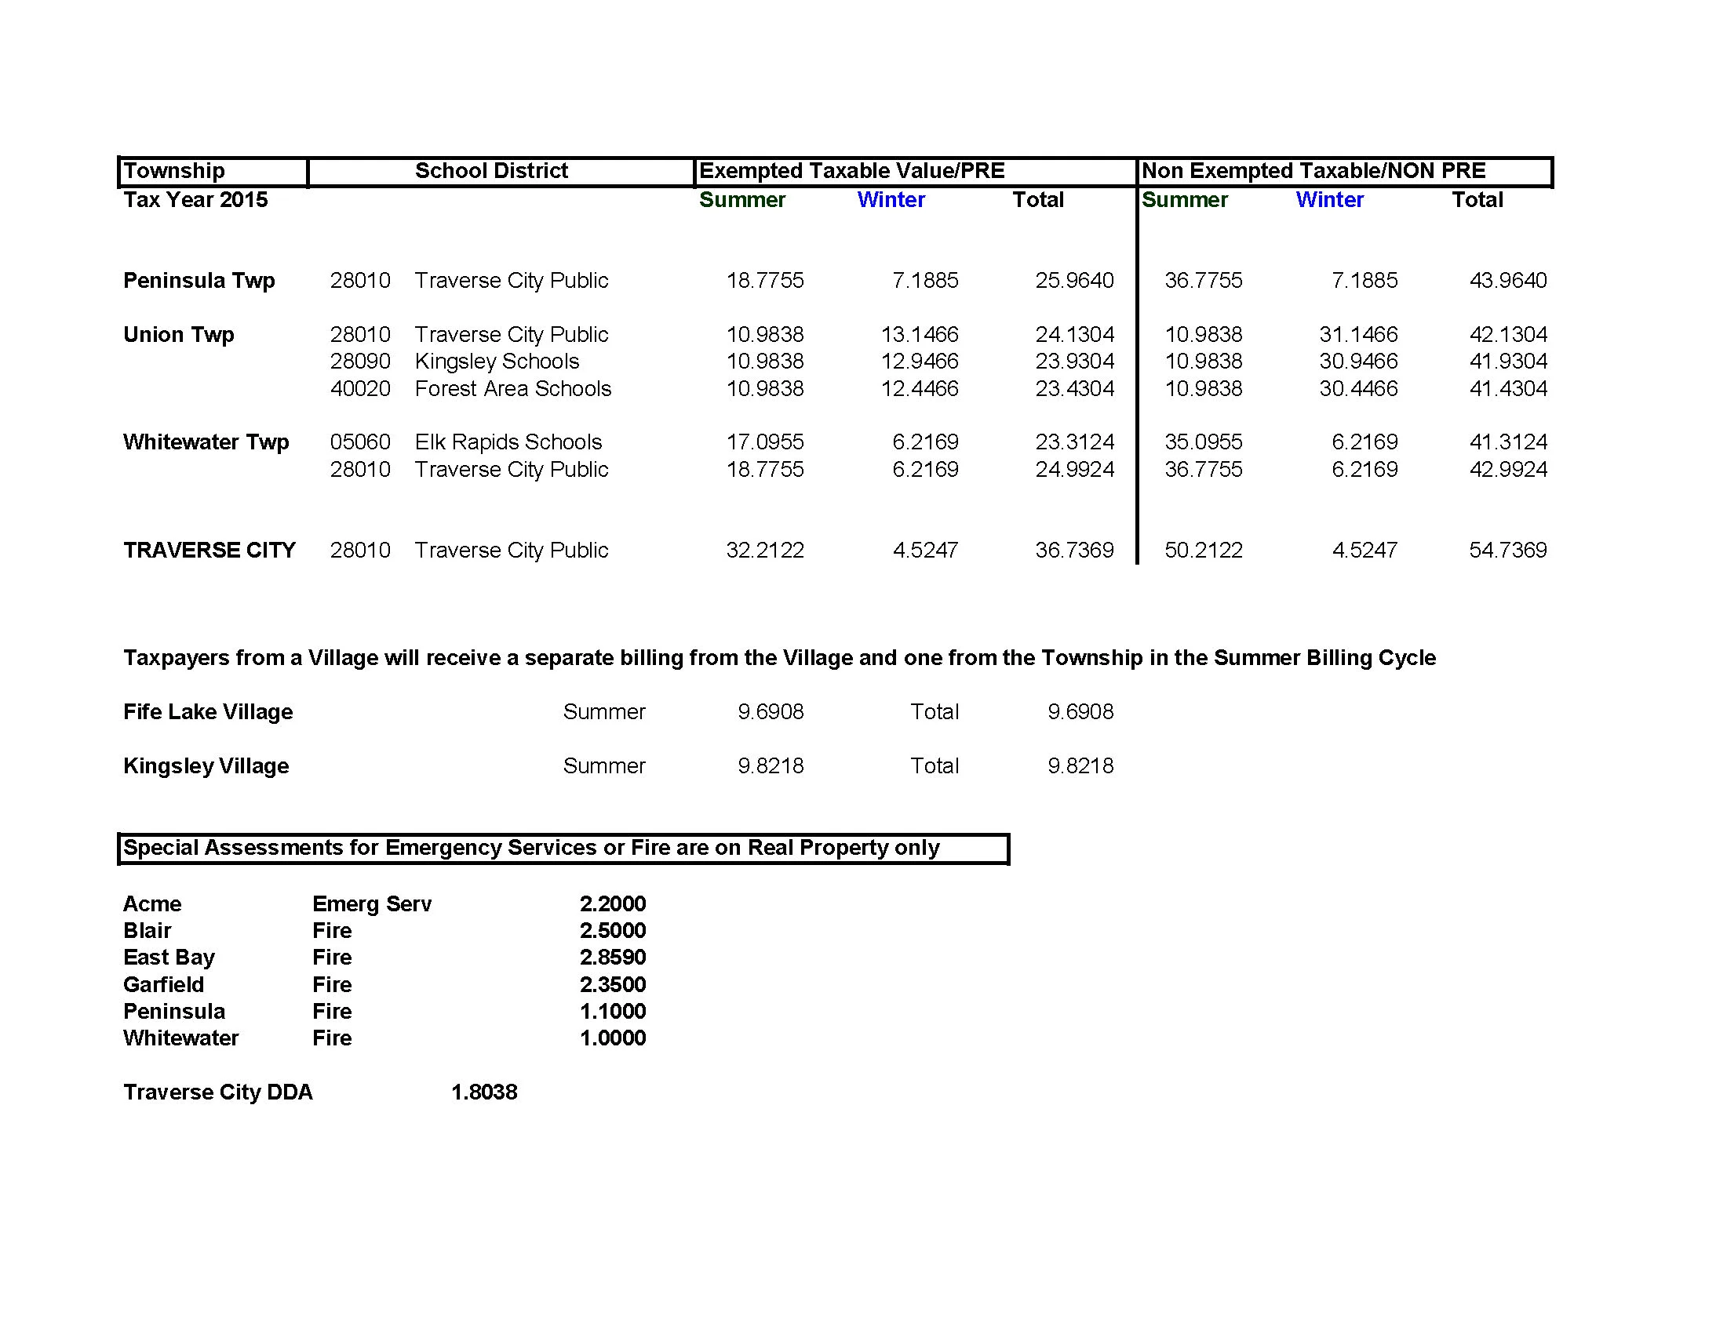Click Traverse City PRE total 36.7369
1727x1334 pixels.
[1074, 550]
